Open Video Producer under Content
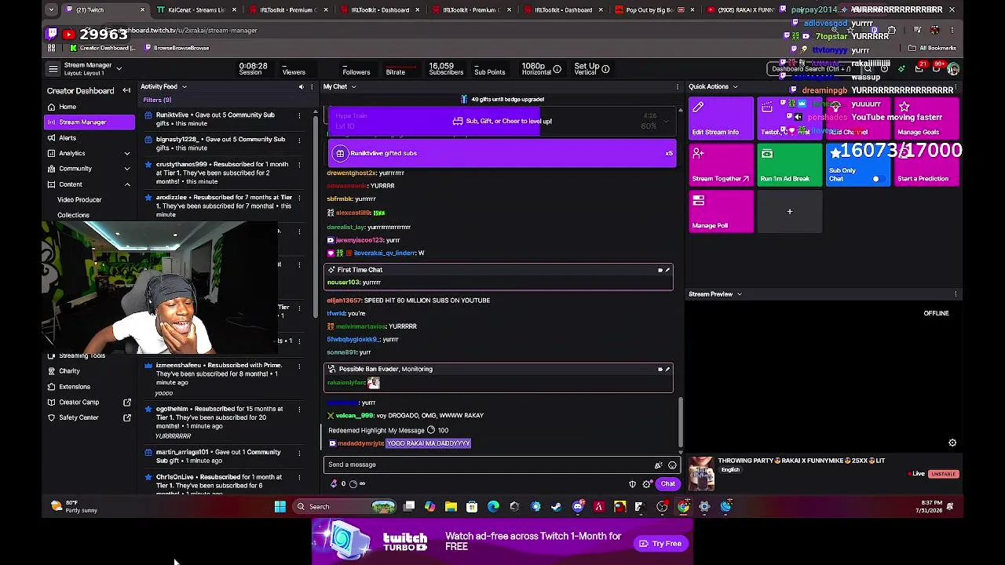1005x565 pixels. coord(79,200)
